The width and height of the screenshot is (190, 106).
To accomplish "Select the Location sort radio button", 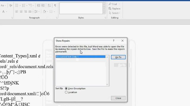I will pyautogui.click(x=66, y=92).
